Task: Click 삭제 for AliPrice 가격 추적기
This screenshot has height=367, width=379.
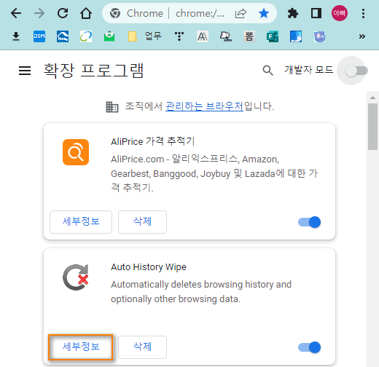Action: tap(142, 222)
